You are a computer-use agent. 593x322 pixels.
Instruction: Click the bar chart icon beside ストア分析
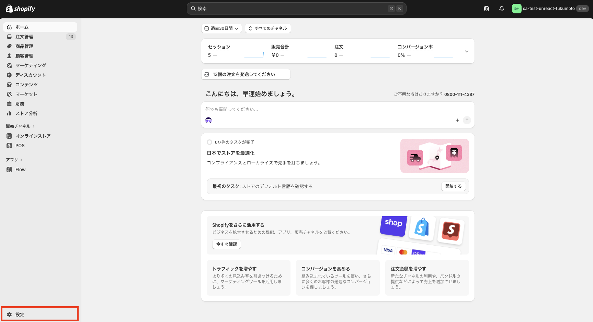click(9, 113)
